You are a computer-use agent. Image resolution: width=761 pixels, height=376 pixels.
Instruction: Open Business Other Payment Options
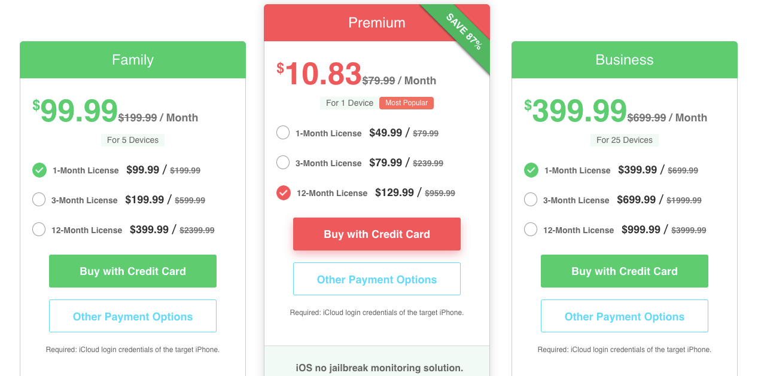pos(625,316)
